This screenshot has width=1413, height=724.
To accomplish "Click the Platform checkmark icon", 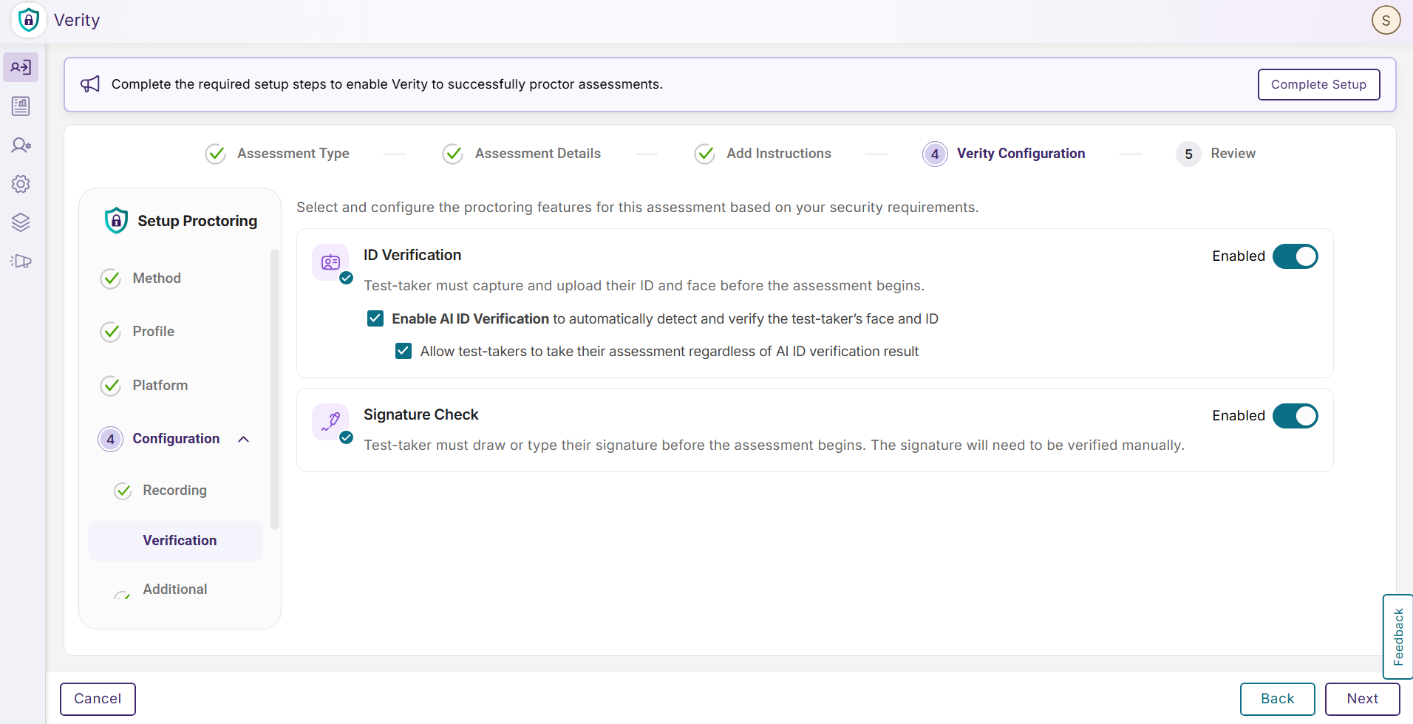I will 111,386.
